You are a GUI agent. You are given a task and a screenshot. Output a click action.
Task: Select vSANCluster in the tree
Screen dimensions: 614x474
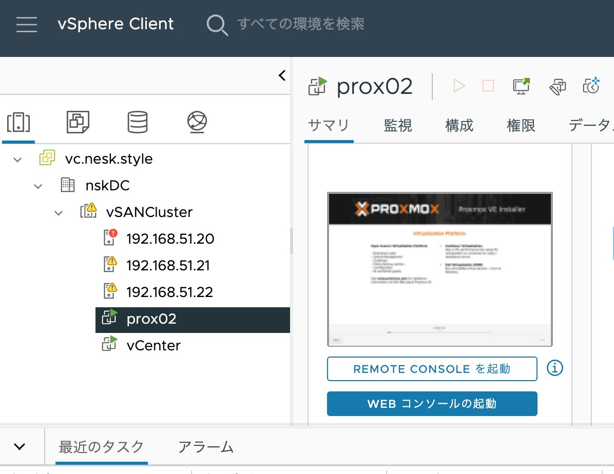click(x=149, y=212)
